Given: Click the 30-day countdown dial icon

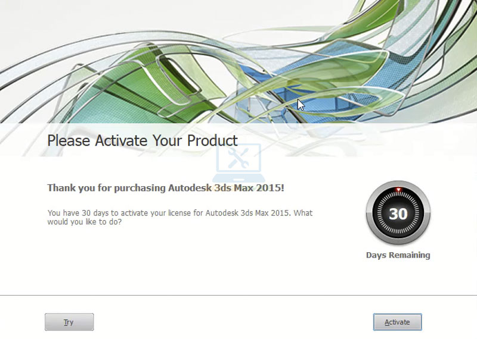Looking at the screenshot, I should (398, 214).
